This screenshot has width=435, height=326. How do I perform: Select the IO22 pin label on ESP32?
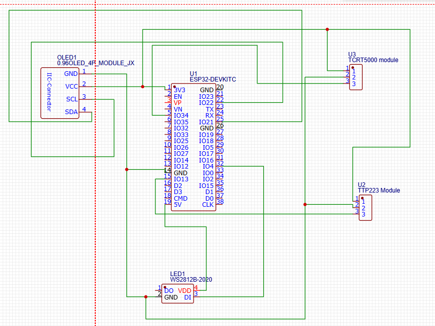(206, 103)
